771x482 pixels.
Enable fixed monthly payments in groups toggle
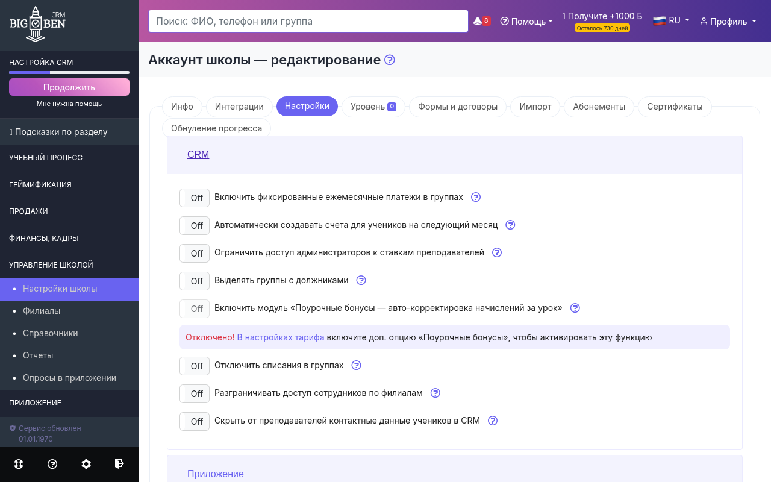(x=194, y=198)
